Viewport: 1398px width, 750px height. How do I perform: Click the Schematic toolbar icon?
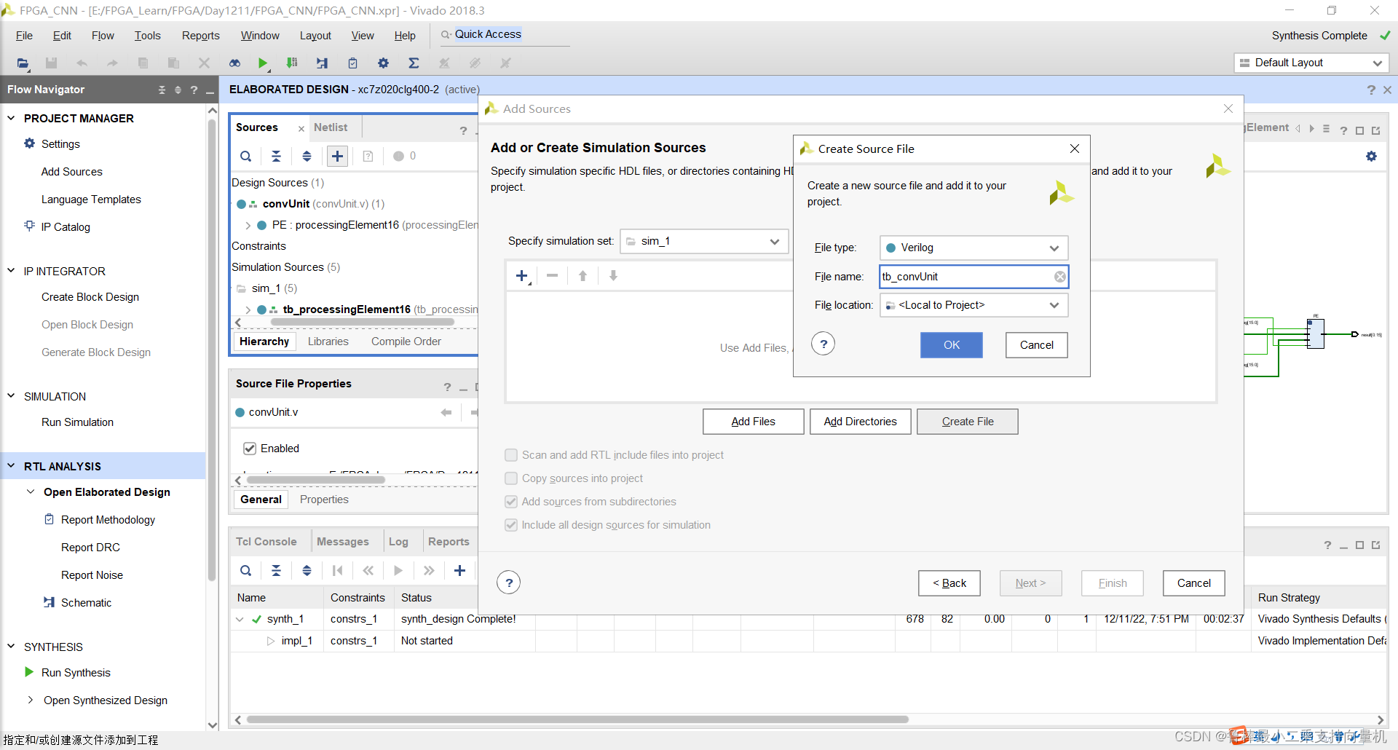[322, 63]
